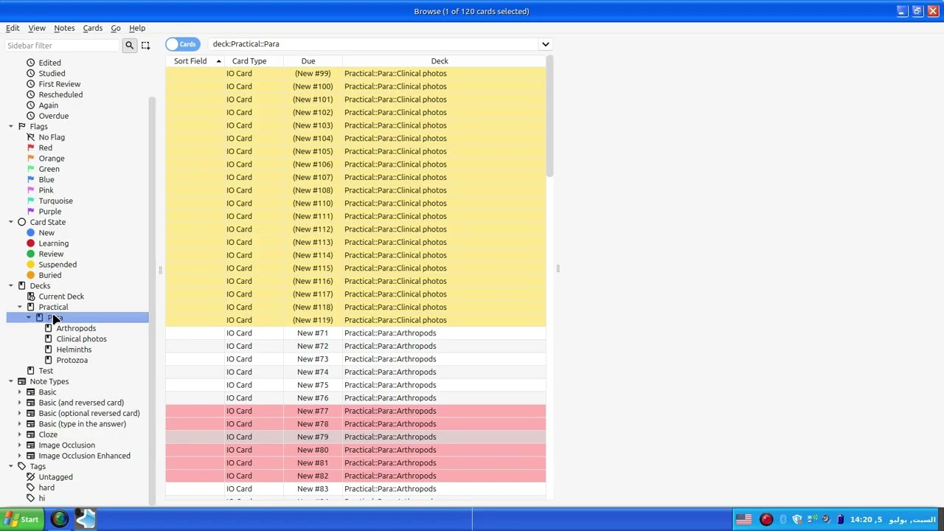This screenshot has width=944, height=531.
Task: Click the sidebar vertical scrollbar
Action: coord(153,300)
